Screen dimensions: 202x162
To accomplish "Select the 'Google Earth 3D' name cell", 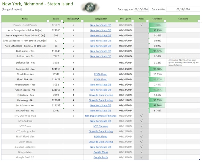I will (25, 157).
